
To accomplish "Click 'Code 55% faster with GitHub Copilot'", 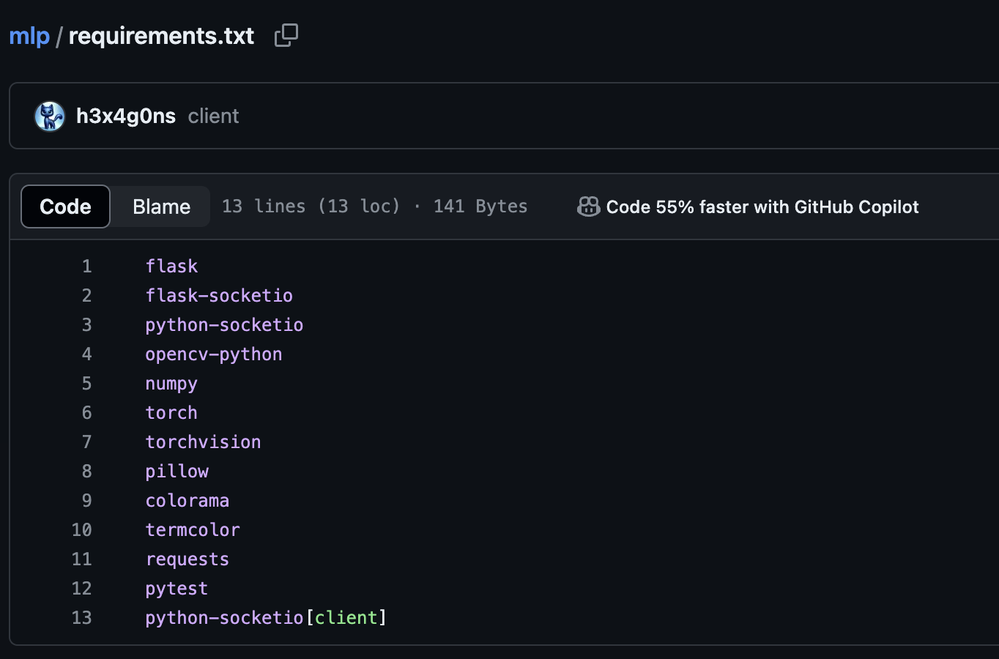I will click(x=762, y=207).
